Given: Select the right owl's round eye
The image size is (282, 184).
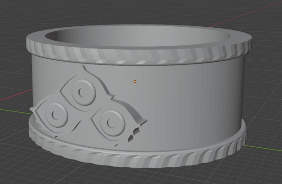Looking at the screenshot, I should [112, 123].
